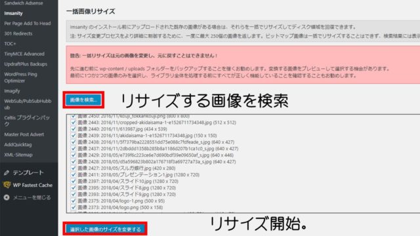Screen dimensions: 420x236
Task: Open Per Page Add To Head
Action: 28,24
